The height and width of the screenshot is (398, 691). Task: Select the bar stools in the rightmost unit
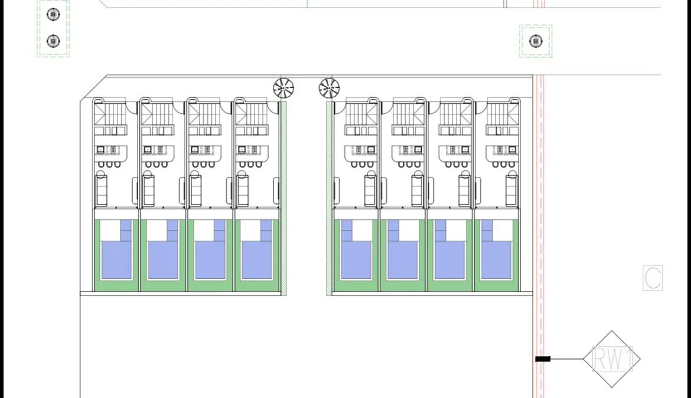click(x=503, y=165)
